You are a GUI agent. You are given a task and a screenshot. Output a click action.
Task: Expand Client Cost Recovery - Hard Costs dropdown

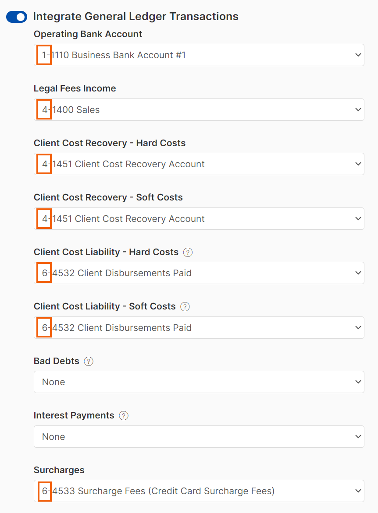[x=199, y=164]
